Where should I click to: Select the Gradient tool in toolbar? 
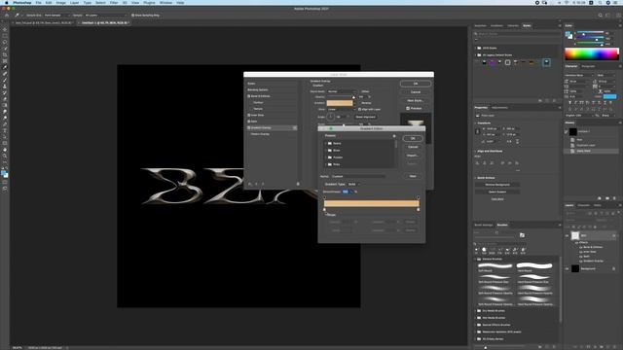pyautogui.click(x=5, y=105)
